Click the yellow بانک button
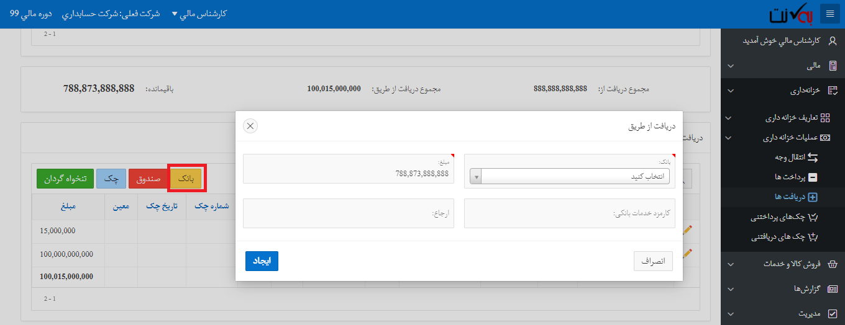This screenshot has height=325, width=845. pos(186,179)
